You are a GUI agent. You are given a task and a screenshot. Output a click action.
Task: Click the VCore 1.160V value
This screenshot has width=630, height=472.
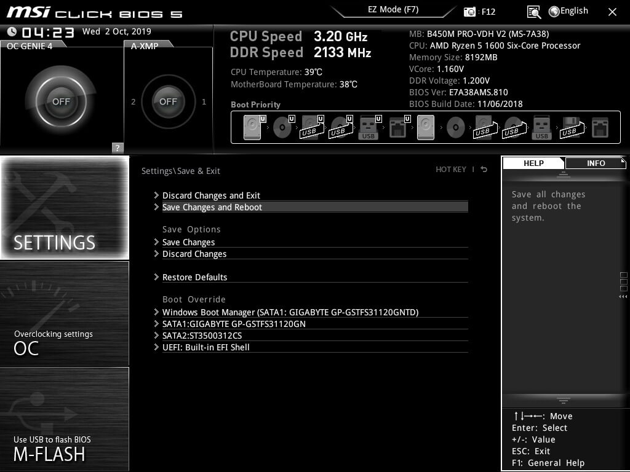450,69
